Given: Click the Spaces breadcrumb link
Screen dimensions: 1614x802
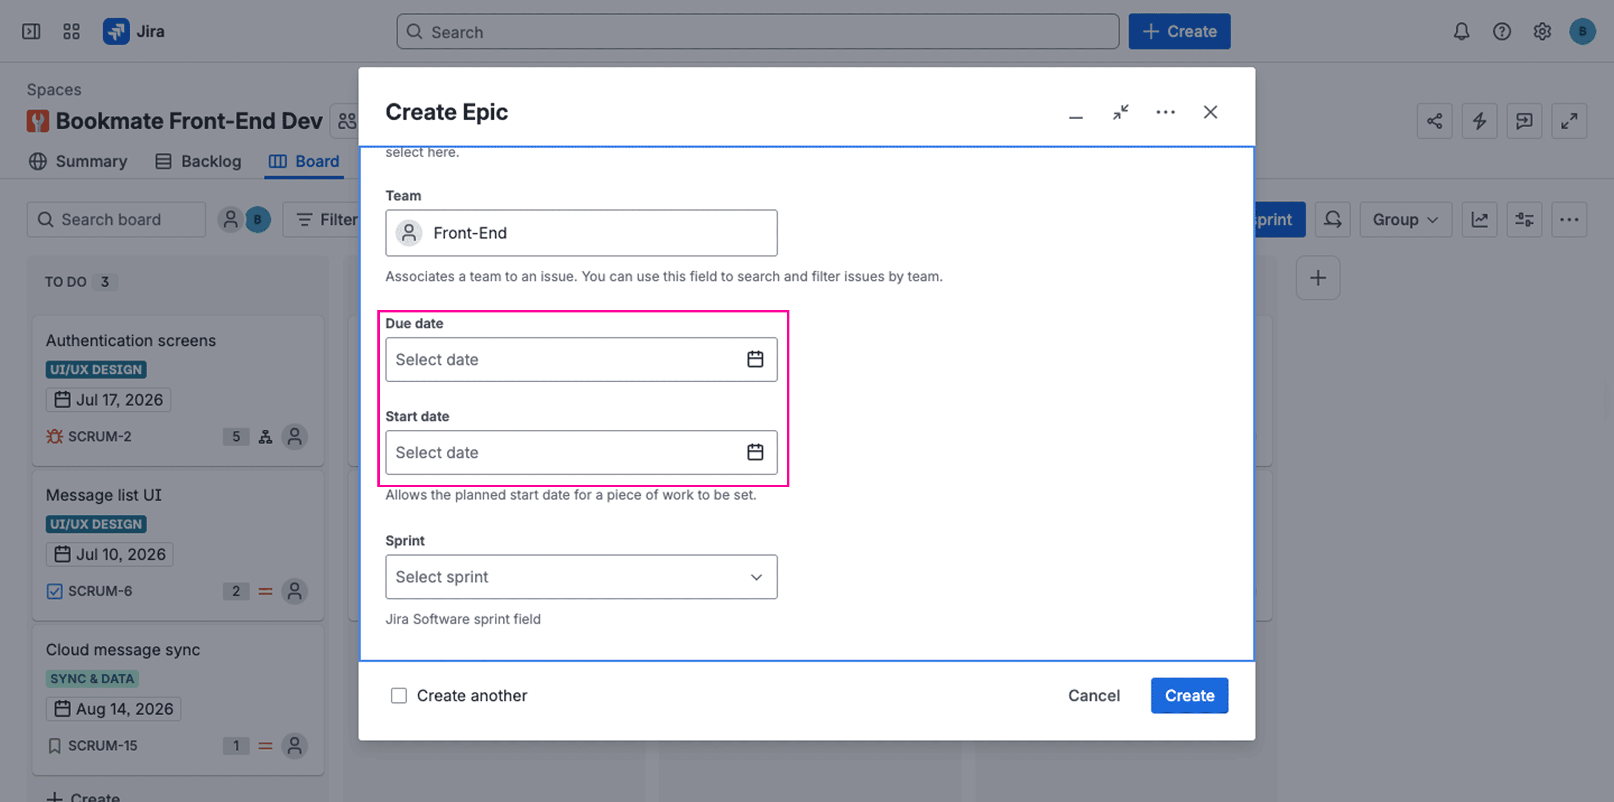Looking at the screenshot, I should pyautogui.click(x=54, y=90).
